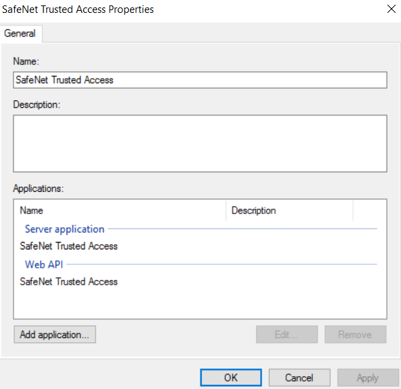Select SafeNet Trusted Access under Server application
Image resolution: width=401 pixels, height=389 pixels.
(69, 246)
